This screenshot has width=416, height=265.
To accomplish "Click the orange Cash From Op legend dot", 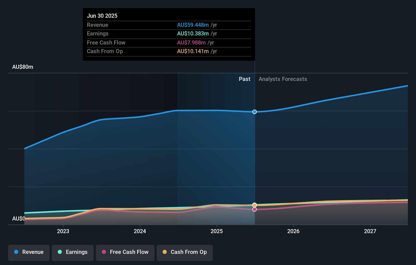I will [x=164, y=252].
